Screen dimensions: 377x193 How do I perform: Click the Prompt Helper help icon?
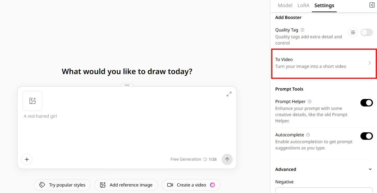click(x=310, y=101)
